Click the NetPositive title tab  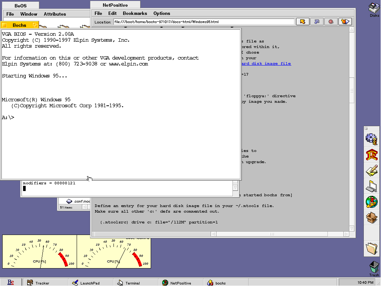coord(115,5)
